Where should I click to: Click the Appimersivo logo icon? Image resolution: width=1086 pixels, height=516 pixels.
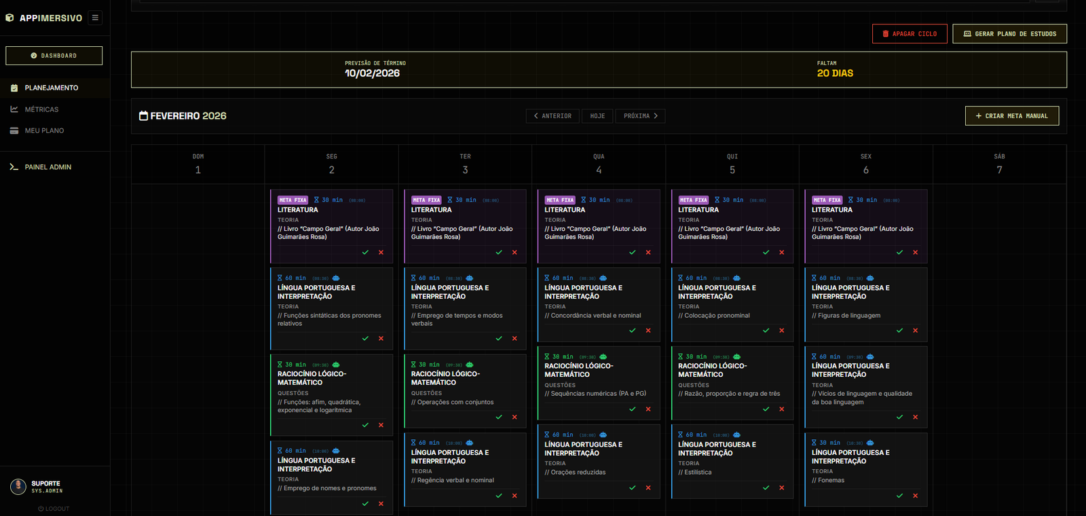[x=10, y=18]
